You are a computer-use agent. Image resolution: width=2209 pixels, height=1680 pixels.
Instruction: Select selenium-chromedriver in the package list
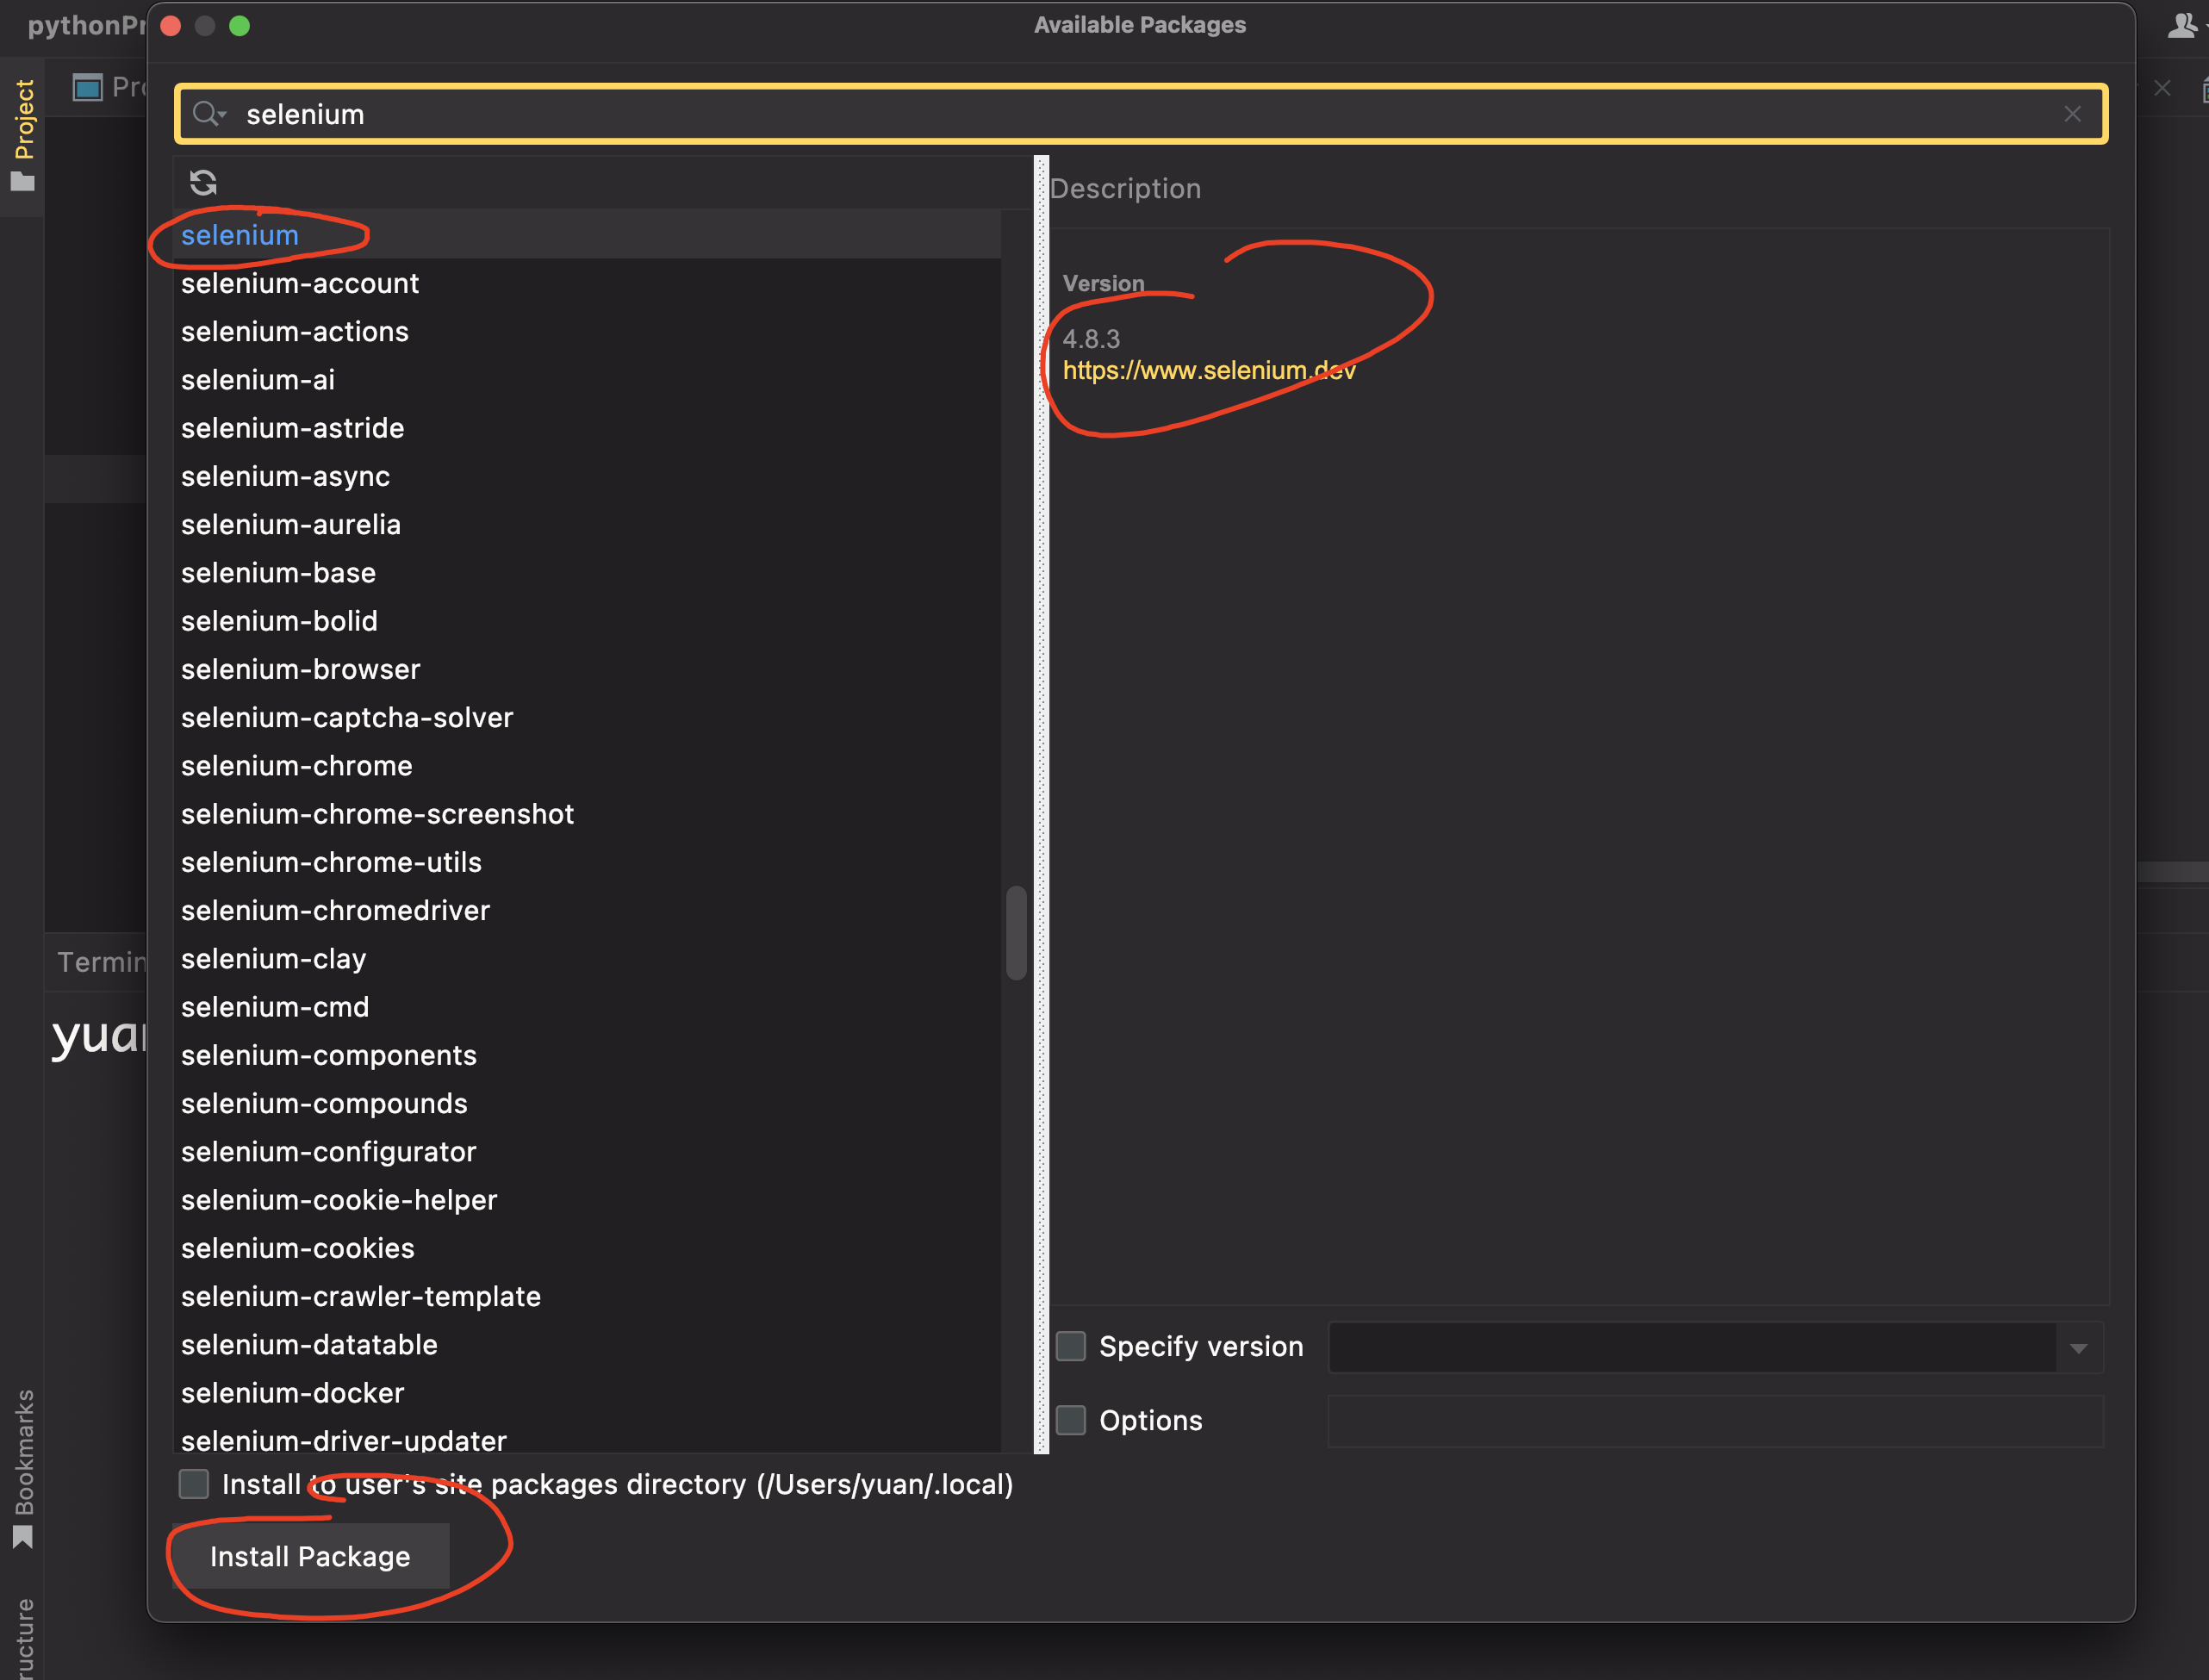point(335,910)
